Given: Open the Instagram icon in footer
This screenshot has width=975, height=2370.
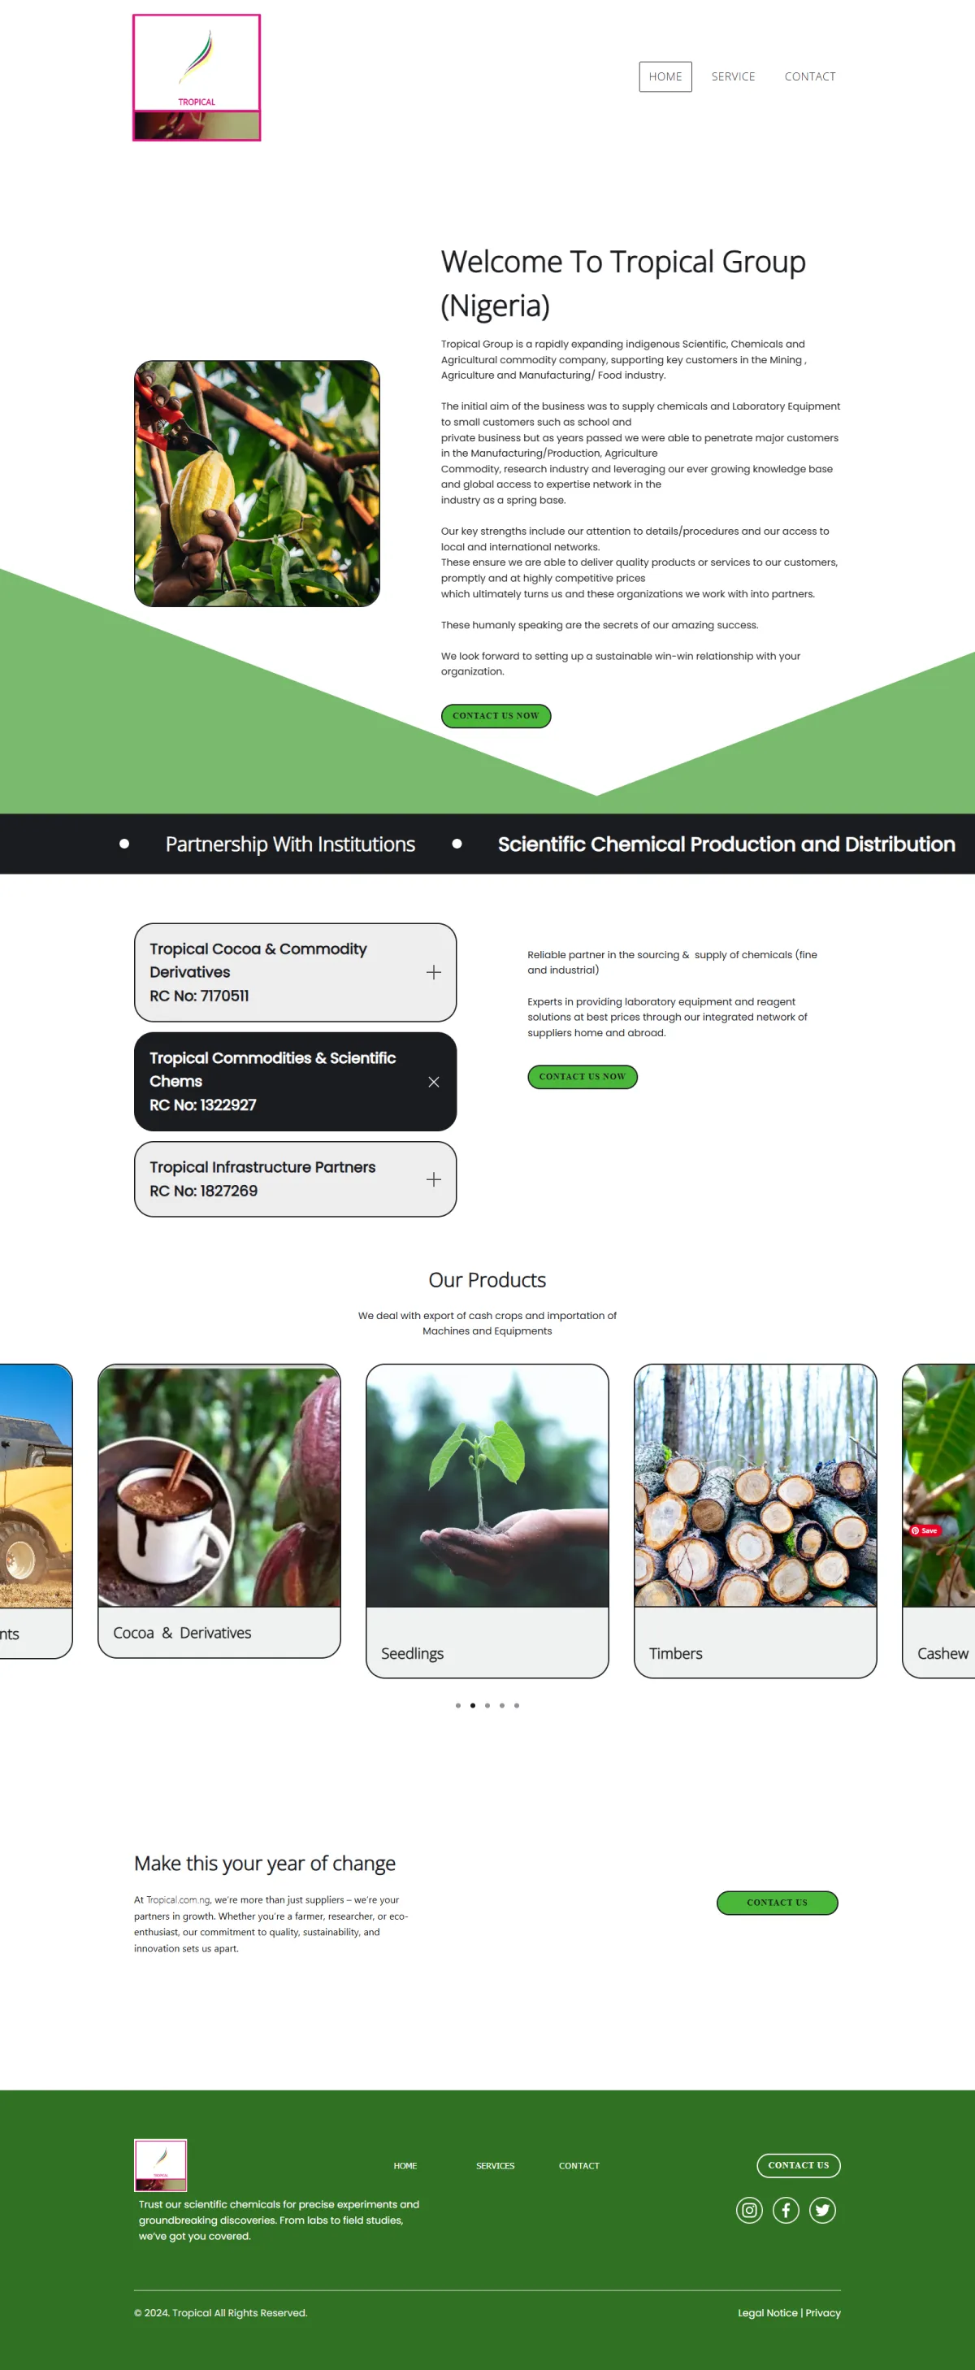Looking at the screenshot, I should [x=750, y=2210].
